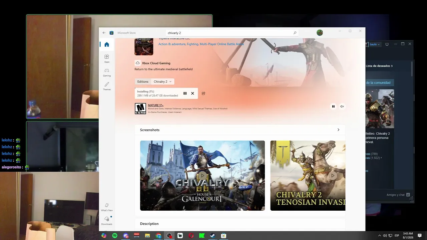The image size is (427, 240).
Task: Unmute the background trailer audio
Action: pyautogui.click(x=342, y=106)
